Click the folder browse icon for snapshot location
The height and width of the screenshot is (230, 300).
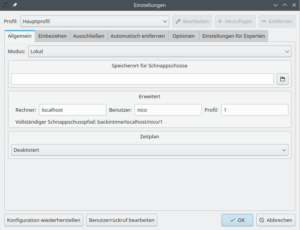[x=282, y=79]
